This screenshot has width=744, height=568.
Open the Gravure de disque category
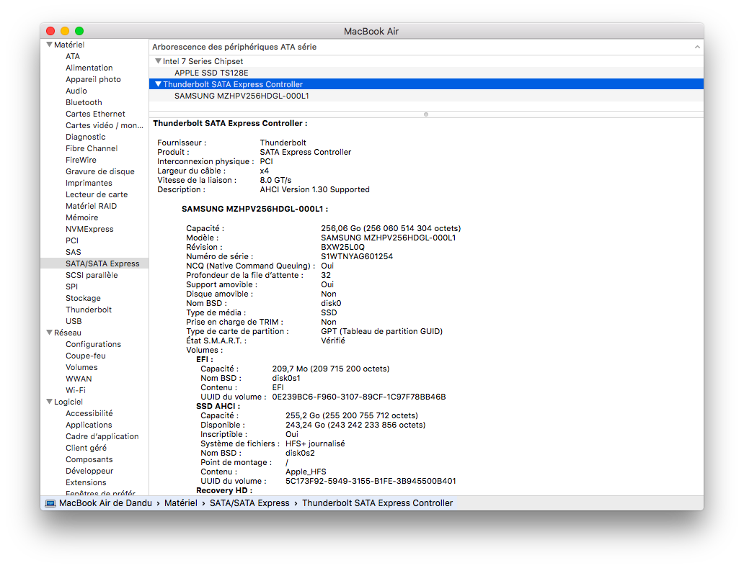tap(100, 171)
